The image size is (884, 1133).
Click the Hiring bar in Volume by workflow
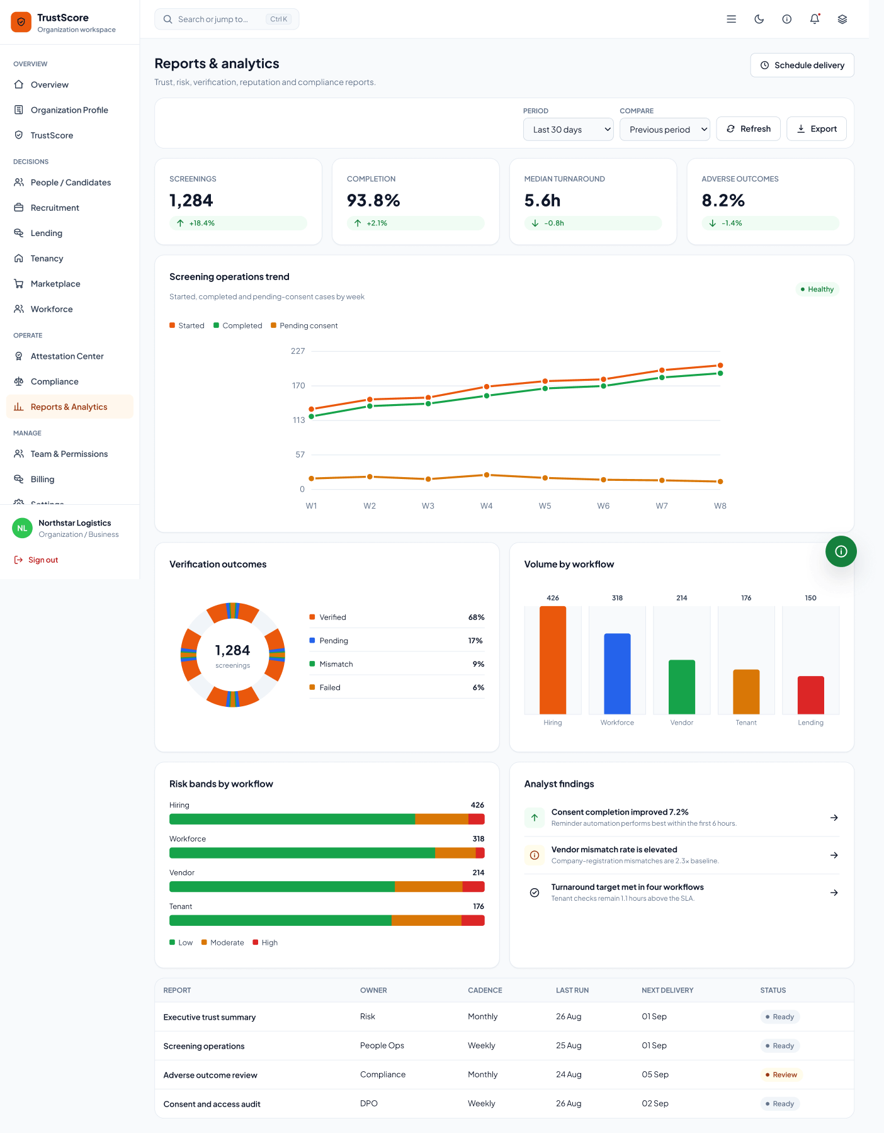tap(553, 660)
